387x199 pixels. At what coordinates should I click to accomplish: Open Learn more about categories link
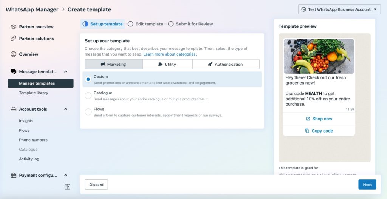tap(170, 54)
